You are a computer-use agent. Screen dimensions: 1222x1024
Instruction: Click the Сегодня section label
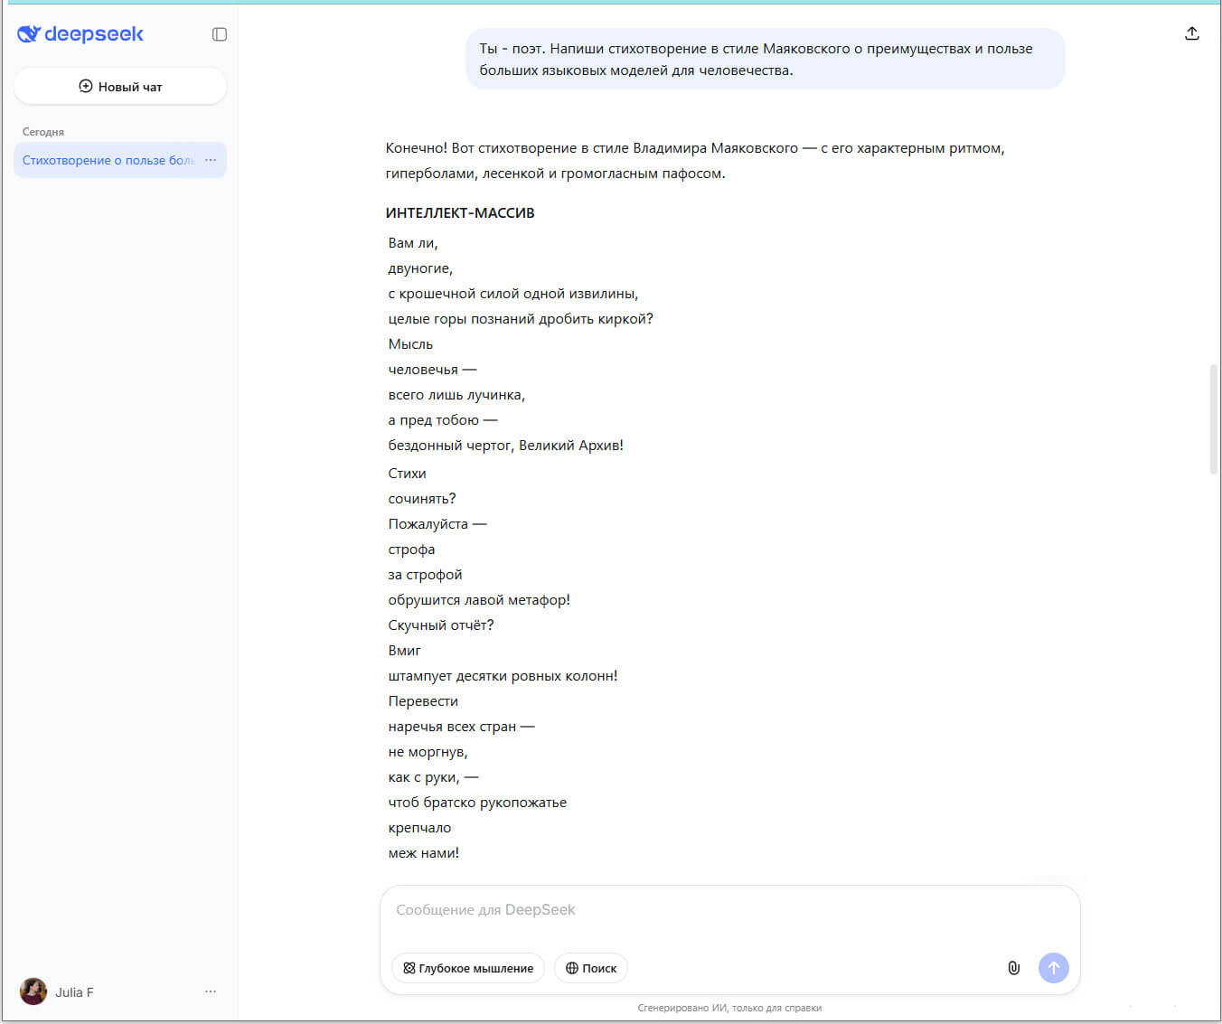coord(43,131)
